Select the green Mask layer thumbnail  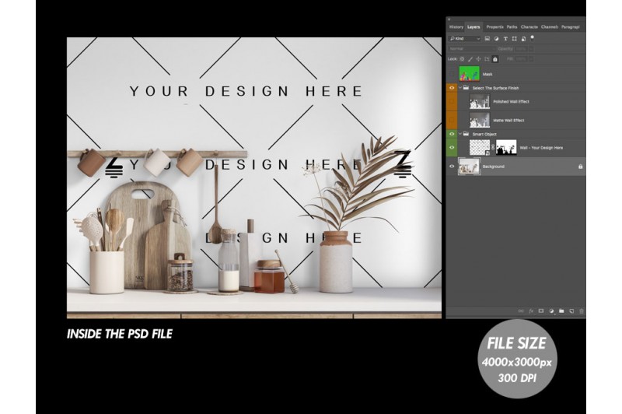tap(470, 74)
